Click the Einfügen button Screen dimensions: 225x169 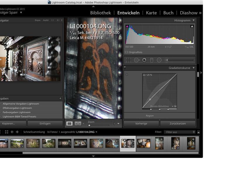[45, 123]
